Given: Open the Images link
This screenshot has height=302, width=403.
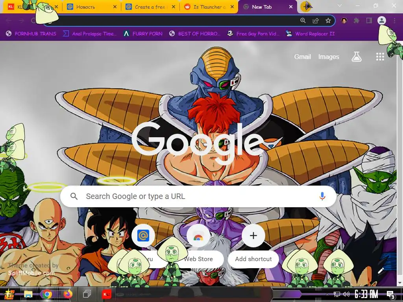Looking at the screenshot, I should pos(329,57).
